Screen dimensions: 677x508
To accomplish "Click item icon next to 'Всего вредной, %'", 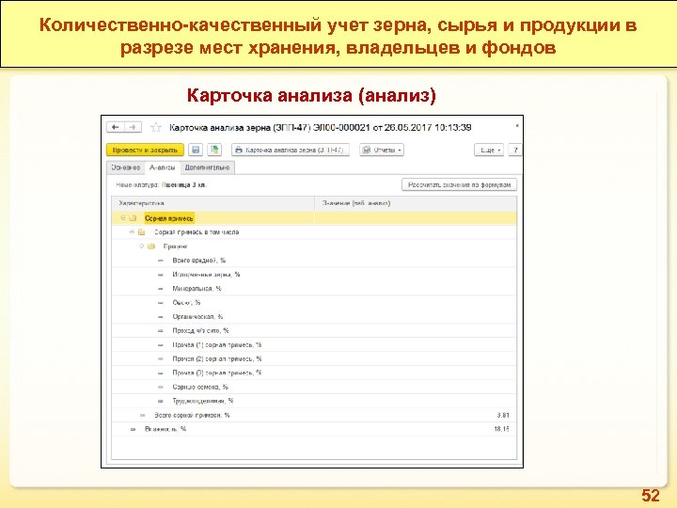I will pos(161,261).
